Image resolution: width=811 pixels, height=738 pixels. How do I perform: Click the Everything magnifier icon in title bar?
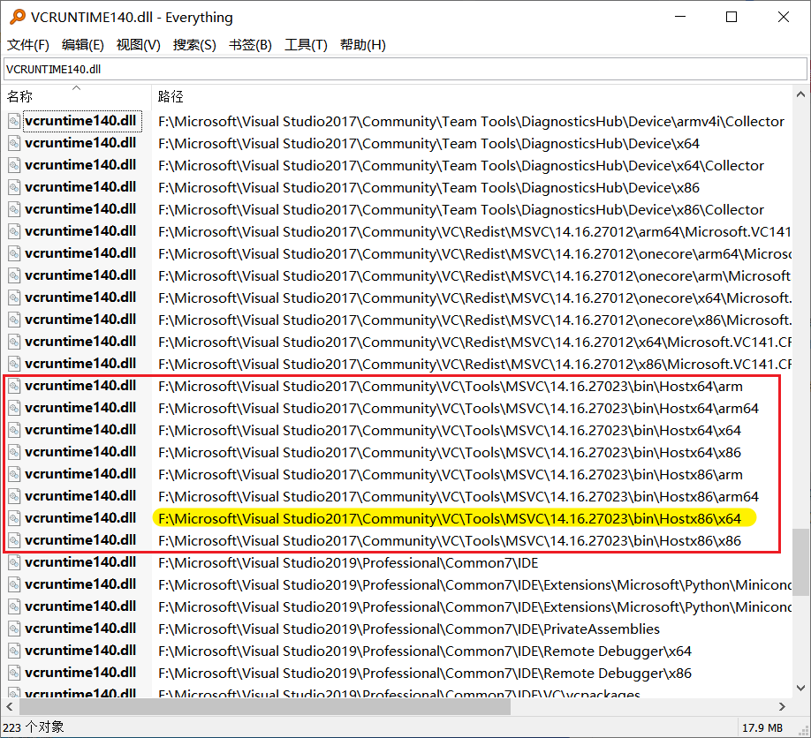tap(17, 17)
